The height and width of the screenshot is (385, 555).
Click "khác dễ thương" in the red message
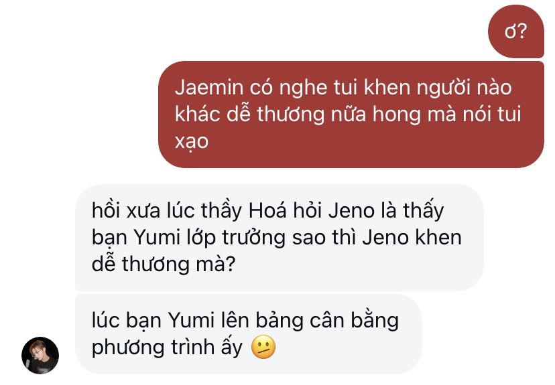249,115
